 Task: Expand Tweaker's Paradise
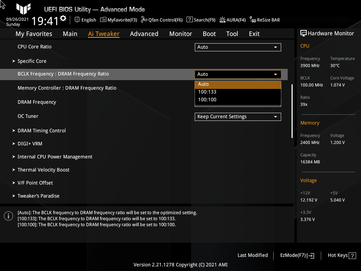click(38, 196)
